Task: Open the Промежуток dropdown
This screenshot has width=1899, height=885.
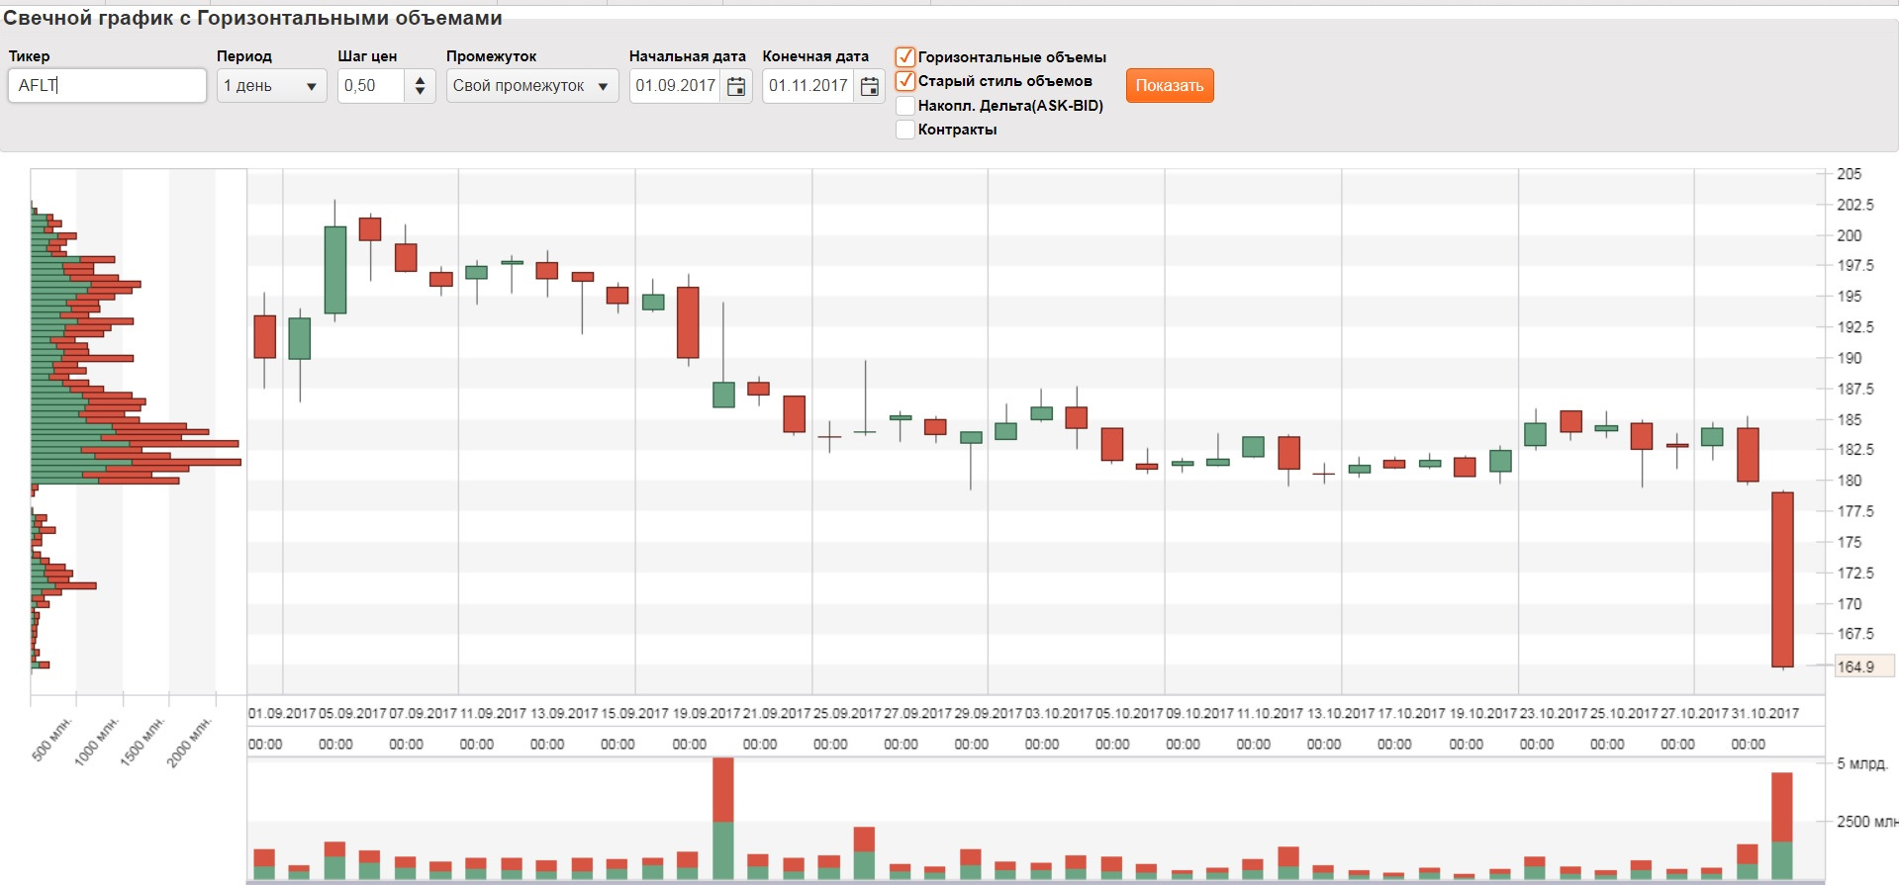Action: pyautogui.click(x=532, y=85)
